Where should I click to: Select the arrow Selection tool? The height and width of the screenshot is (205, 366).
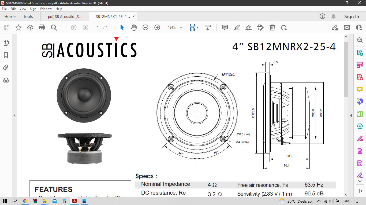(122, 27)
